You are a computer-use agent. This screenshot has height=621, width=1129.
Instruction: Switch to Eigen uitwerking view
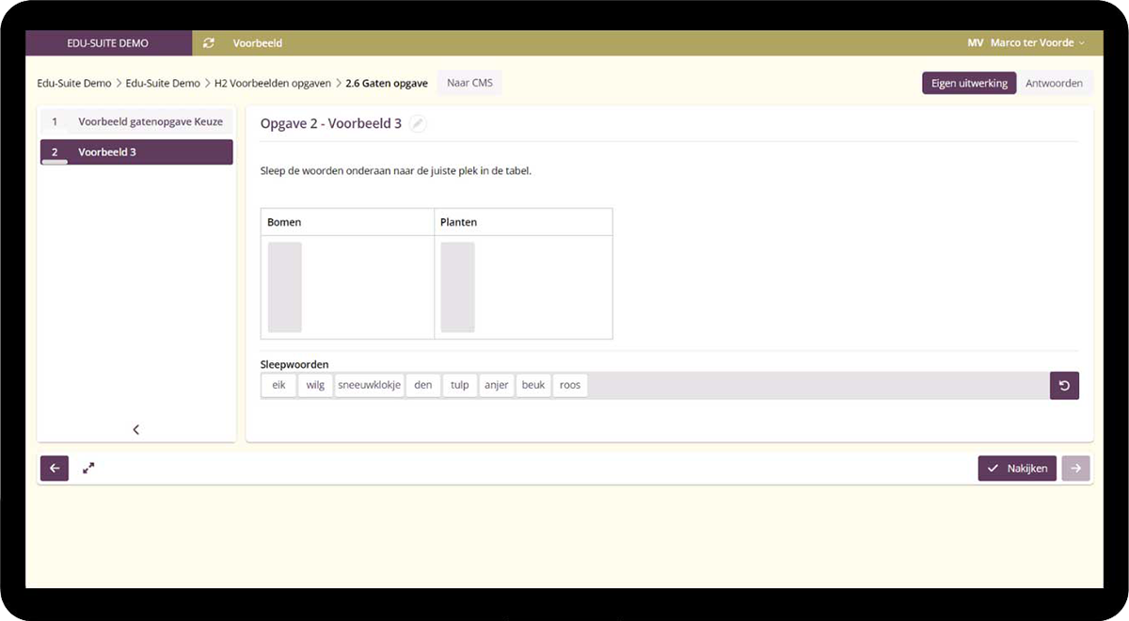click(x=968, y=83)
